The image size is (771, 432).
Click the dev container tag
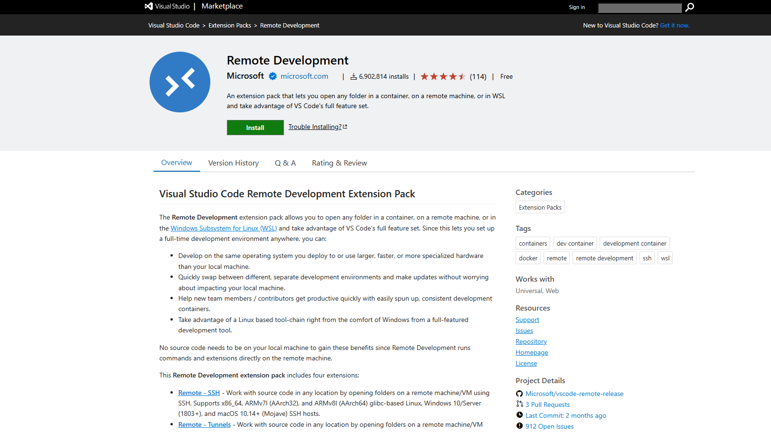pos(575,243)
